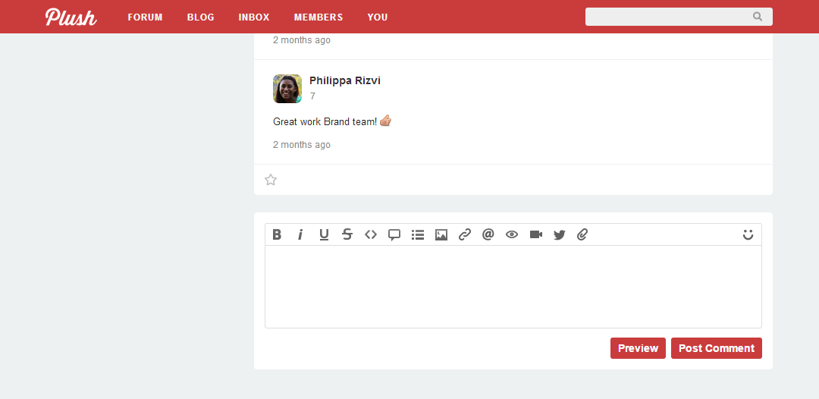Screen dimensions: 819x399
Task: Click the Preview button
Action: (638, 348)
